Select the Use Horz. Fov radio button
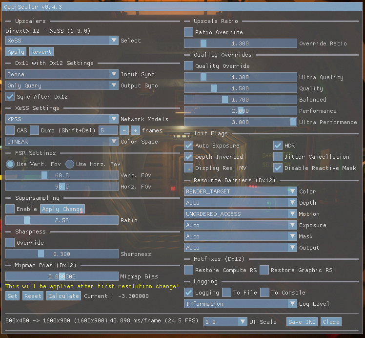The height and width of the screenshot is (338, 365). [x=70, y=164]
